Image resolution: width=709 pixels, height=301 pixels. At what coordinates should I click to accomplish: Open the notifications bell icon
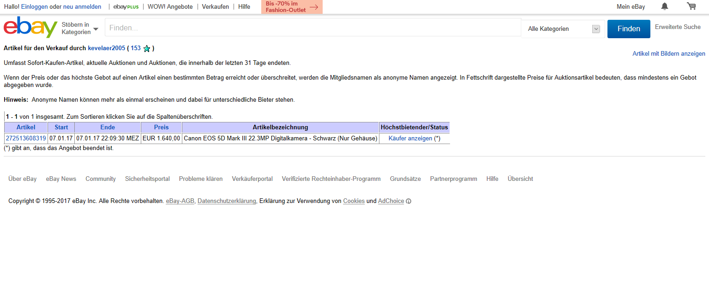coord(665,6)
